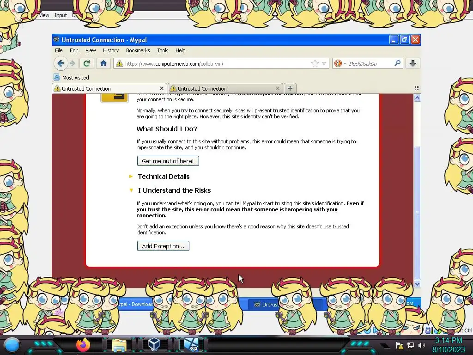The width and height of the screenshot is (473, 355).
Task: Open the Bookmarks menu
Action: tap(138, 50)
